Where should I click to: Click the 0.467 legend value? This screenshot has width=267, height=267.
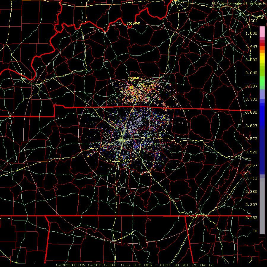coord(251,165)
